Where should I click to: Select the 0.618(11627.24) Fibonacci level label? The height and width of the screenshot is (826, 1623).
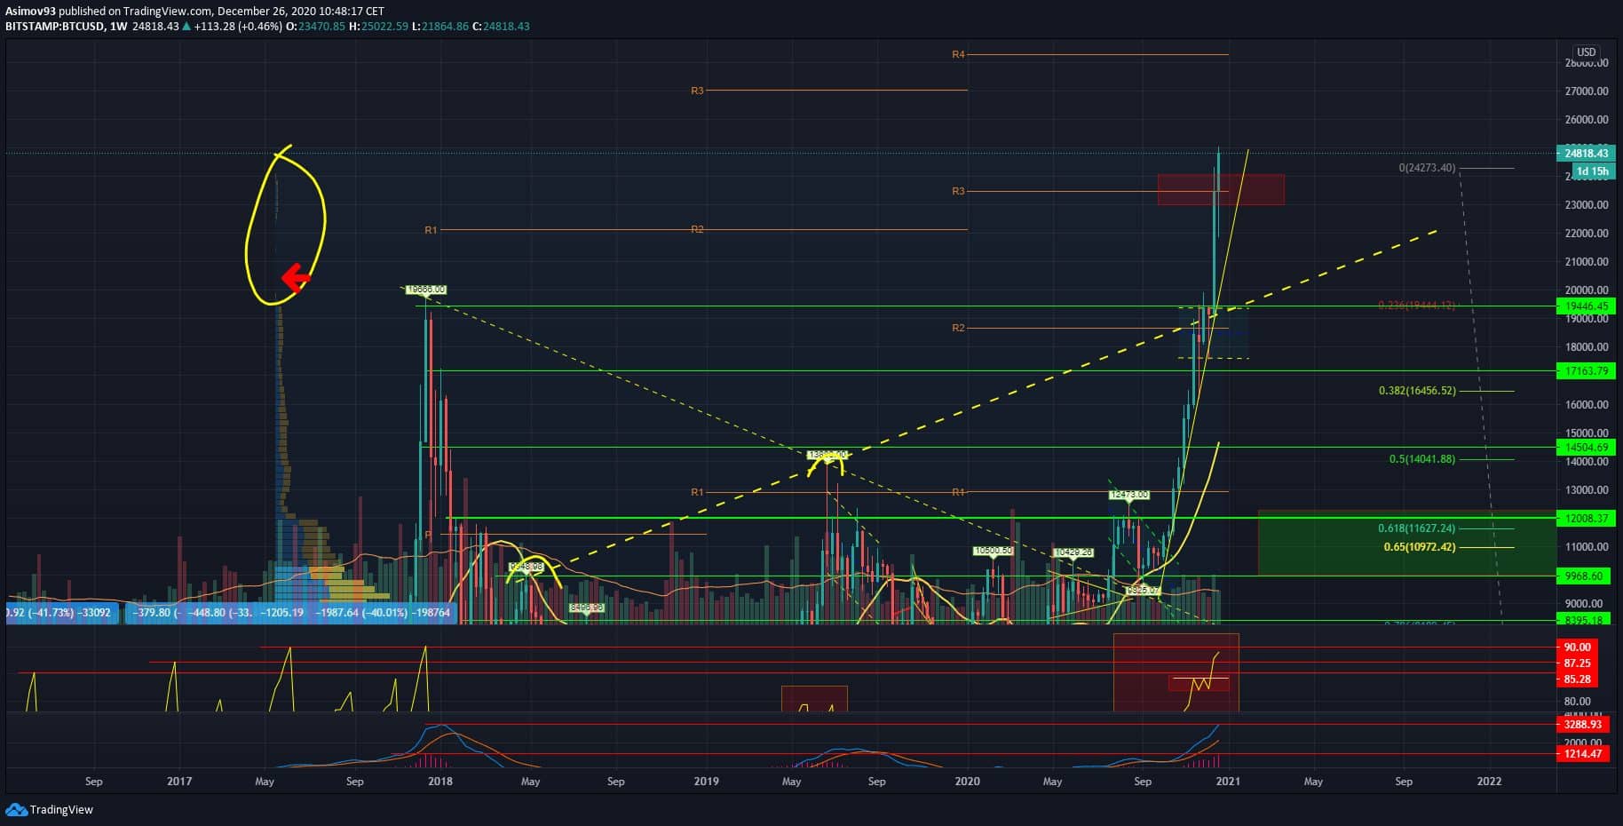pos(1416,528)
